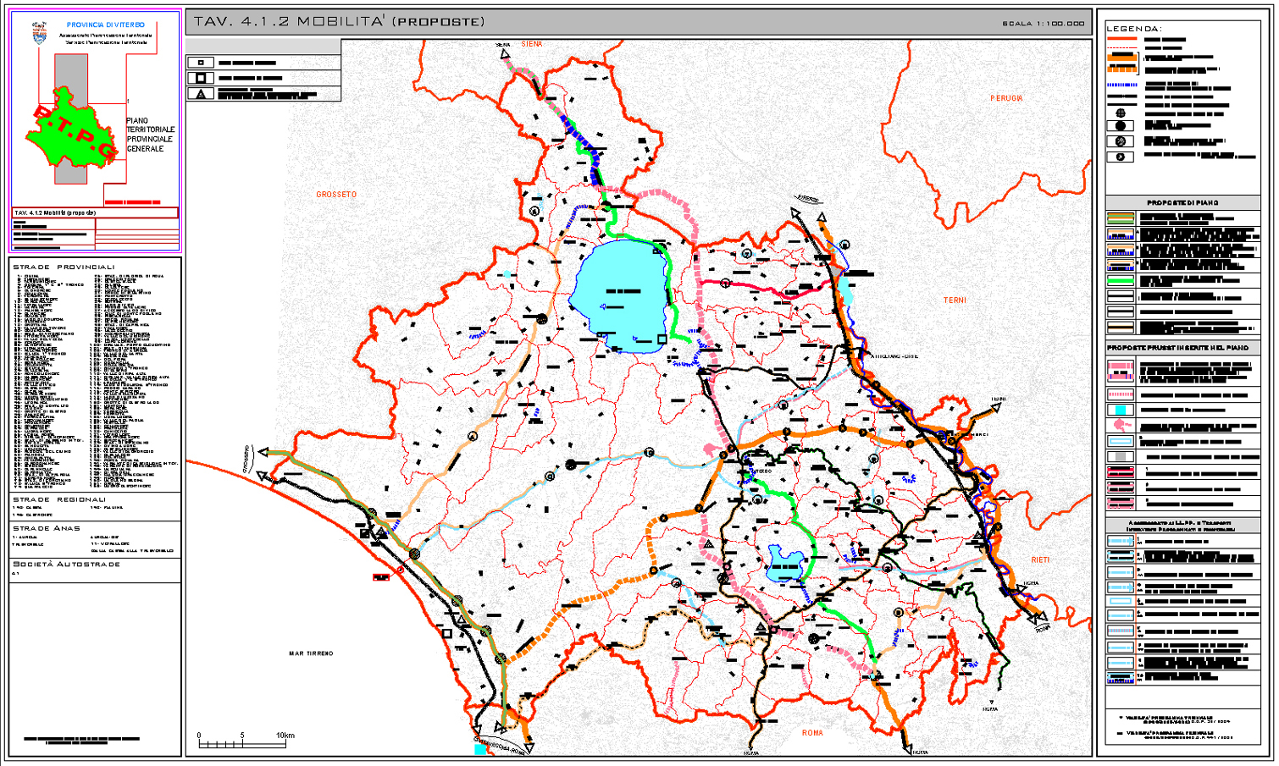Click the gray square legend swatch

(x=1120, y=457)
